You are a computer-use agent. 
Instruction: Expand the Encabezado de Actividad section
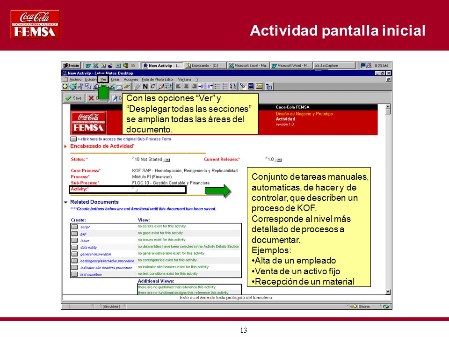65,147
